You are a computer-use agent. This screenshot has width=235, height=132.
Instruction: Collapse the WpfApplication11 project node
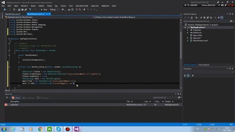pos(185,27)
